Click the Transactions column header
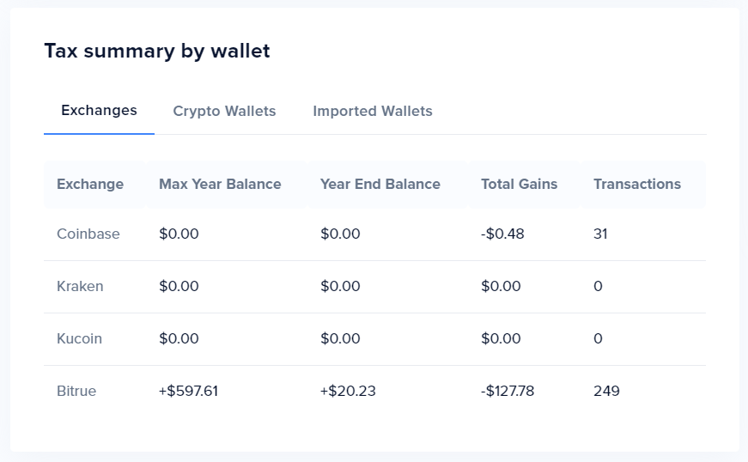748x462 pixels. point(636,184)
